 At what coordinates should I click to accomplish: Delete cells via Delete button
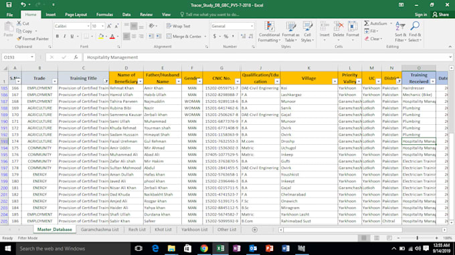tap(339, 31)
